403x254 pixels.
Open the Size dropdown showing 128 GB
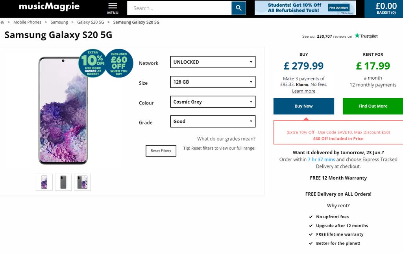(213, 82)
